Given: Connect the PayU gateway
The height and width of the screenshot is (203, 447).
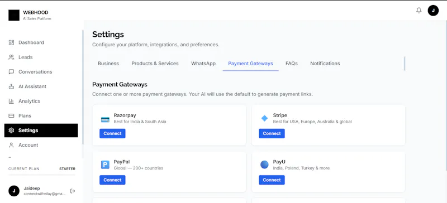Looking at the screenshot, I should 272,180.
